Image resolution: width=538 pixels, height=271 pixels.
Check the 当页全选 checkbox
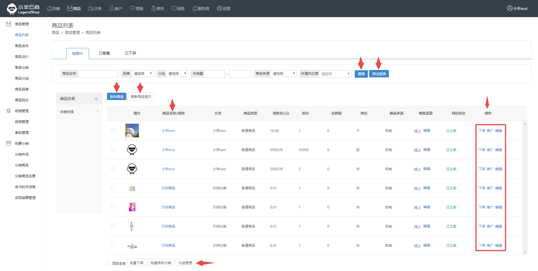pyautogui.click(x=109, y=263)
